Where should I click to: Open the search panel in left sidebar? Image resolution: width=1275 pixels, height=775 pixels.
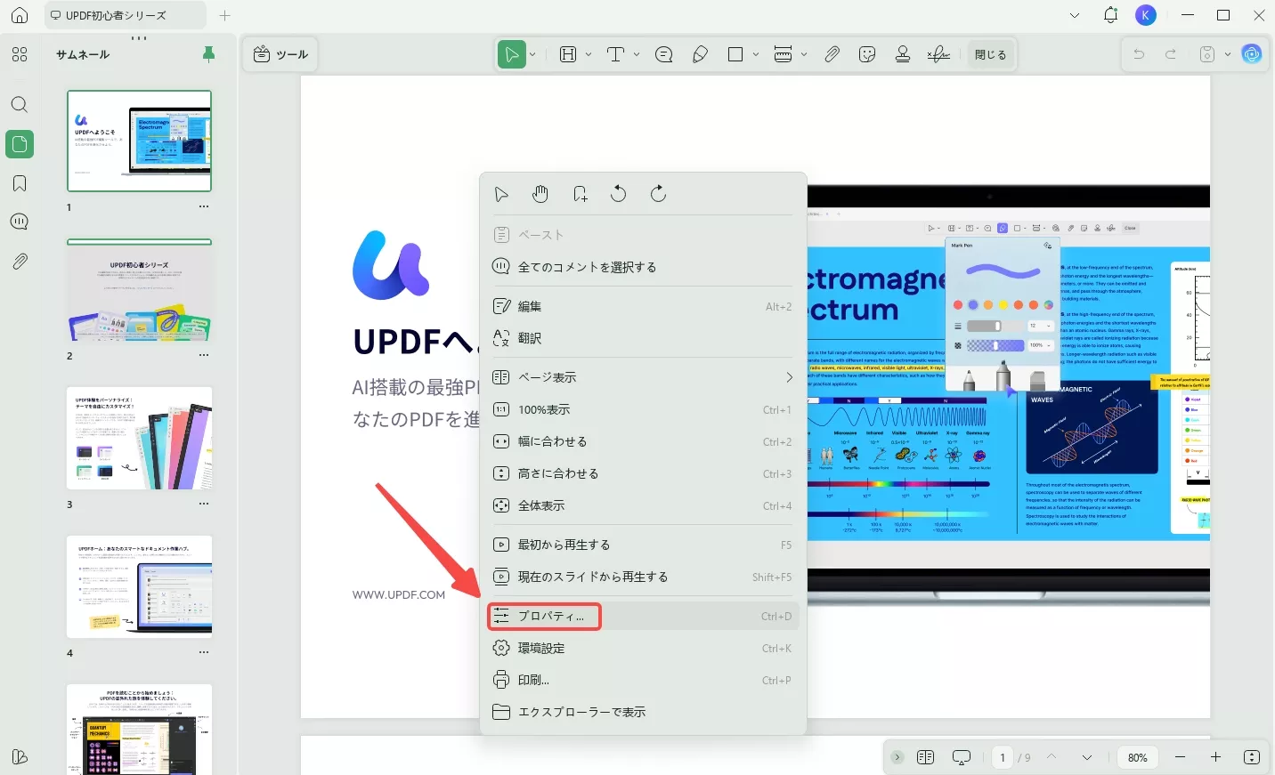[20, 105]
